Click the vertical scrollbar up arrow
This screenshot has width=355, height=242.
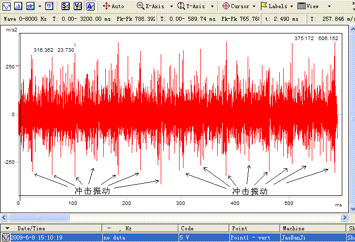pyautogui.click(x=352, y=29)
